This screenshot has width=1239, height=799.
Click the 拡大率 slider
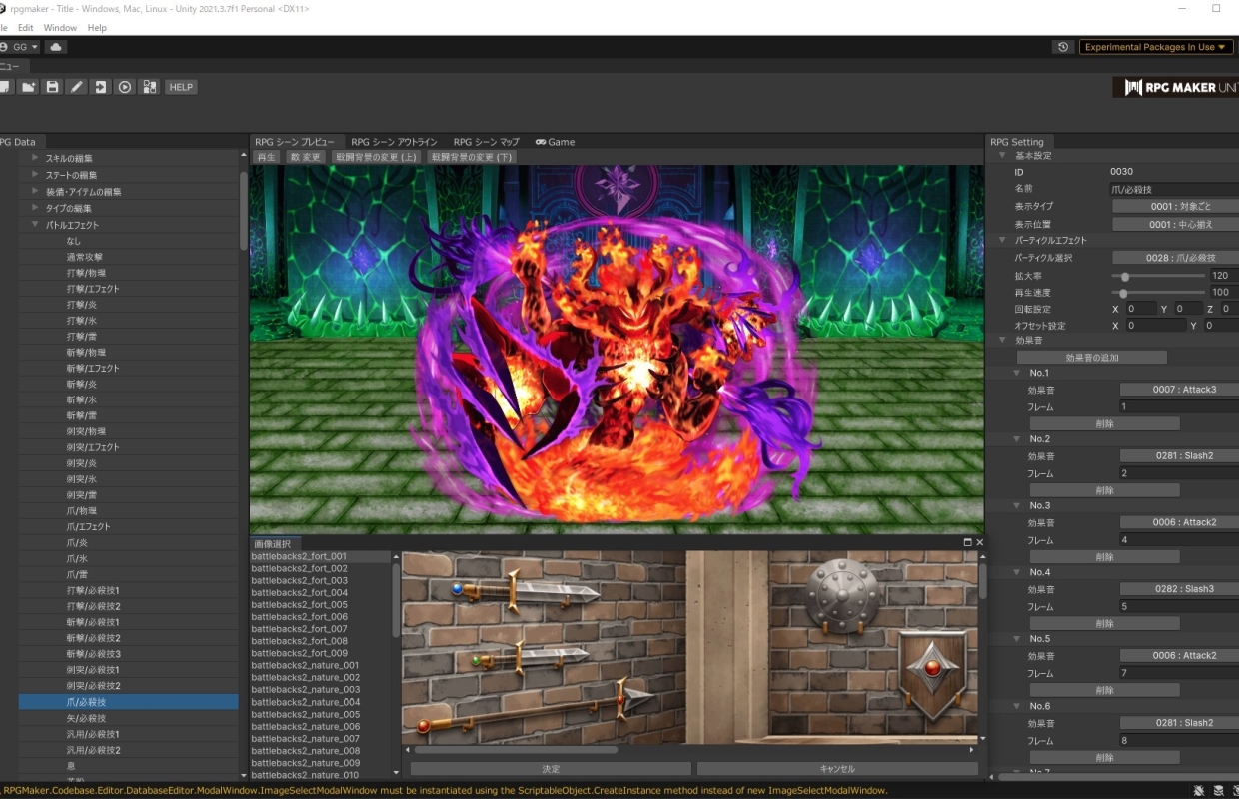coord(1157,276)
